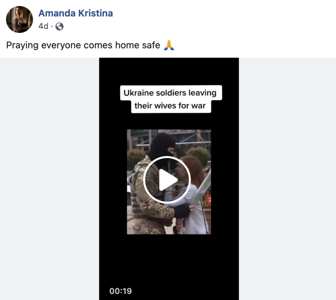336x300 pixels.
Task: Click the 00:19 video duration label
Action: [121, 291]
